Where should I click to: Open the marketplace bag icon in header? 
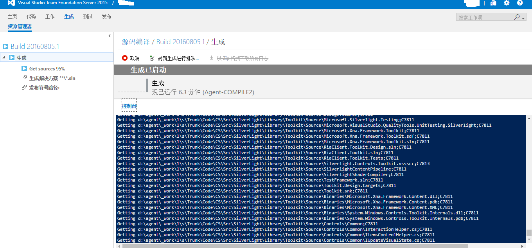[494, 3]
